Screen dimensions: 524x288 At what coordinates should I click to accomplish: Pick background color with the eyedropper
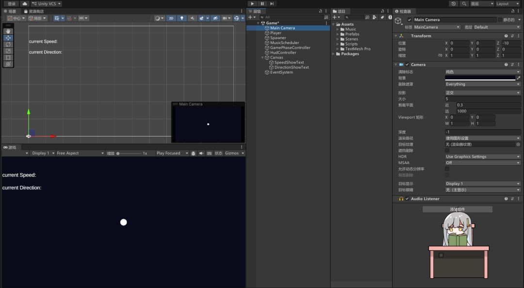(x=518, y=78)
